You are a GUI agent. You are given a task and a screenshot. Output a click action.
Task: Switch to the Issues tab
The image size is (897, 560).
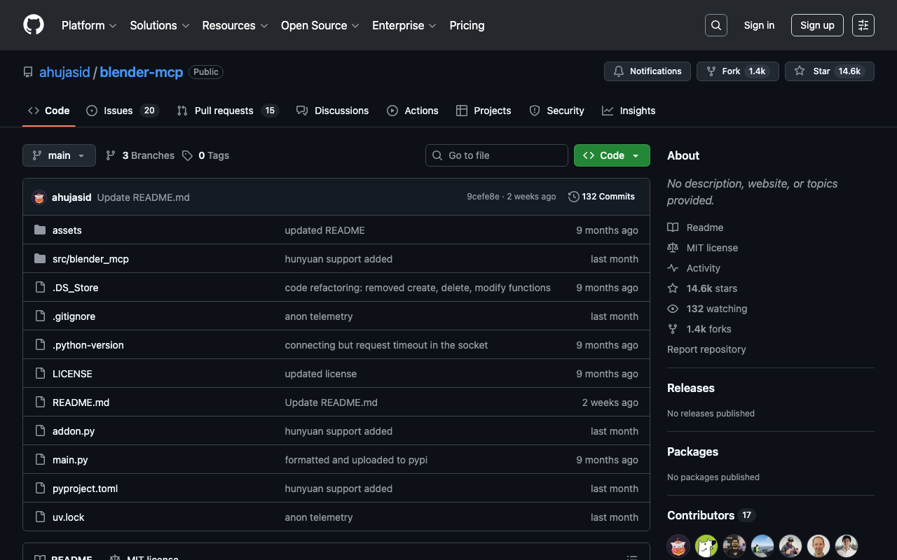(x=122, y=111)
